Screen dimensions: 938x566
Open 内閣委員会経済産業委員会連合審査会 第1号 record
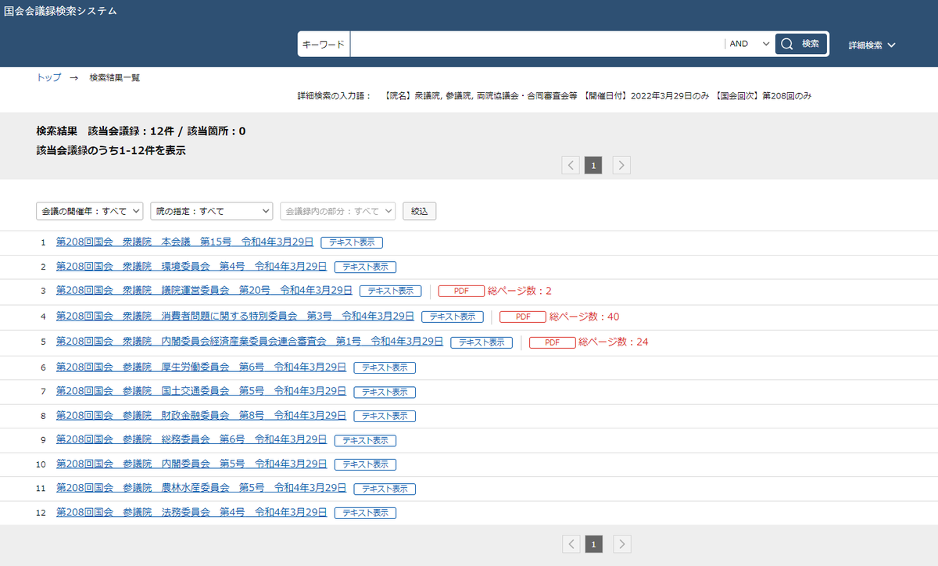249,342
